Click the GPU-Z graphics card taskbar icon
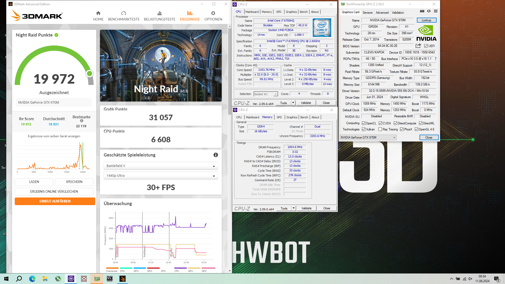Screen dimensions: 505x284 (x=97, y=279)
